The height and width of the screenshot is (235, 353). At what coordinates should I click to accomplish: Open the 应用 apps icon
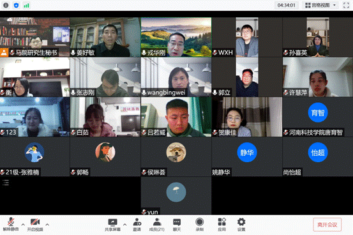(222, 224)
